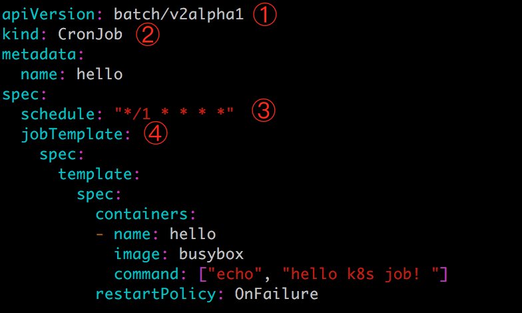The width and height of the screenshot is (522, 313).
Task: Click the CronJob kind value
Action: pyautogui.click(x=91, y=35)
